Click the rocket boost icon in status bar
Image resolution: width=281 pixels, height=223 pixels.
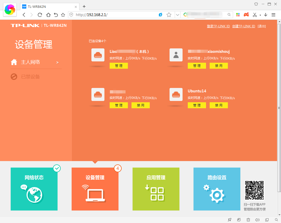click(229, 220)
